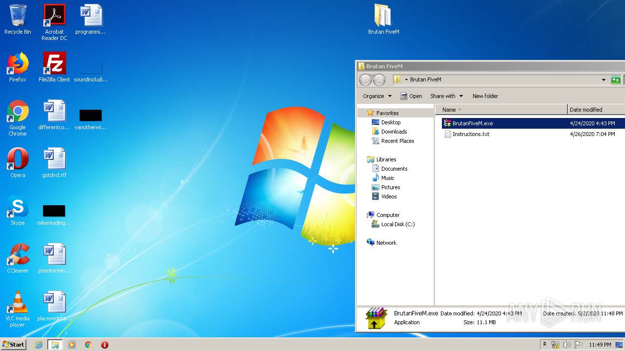This screenshot has width=625, height=351.
Task: Click the volume speaker tray icon
Action: [566, 345]
